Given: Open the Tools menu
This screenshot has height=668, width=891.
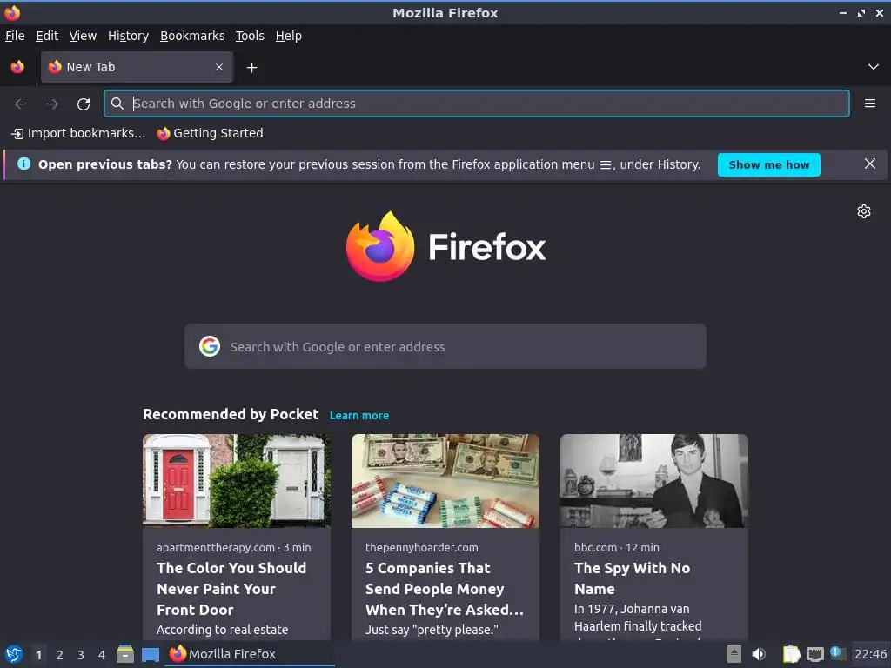Looking at the screenshot, I should pos(250,36).
